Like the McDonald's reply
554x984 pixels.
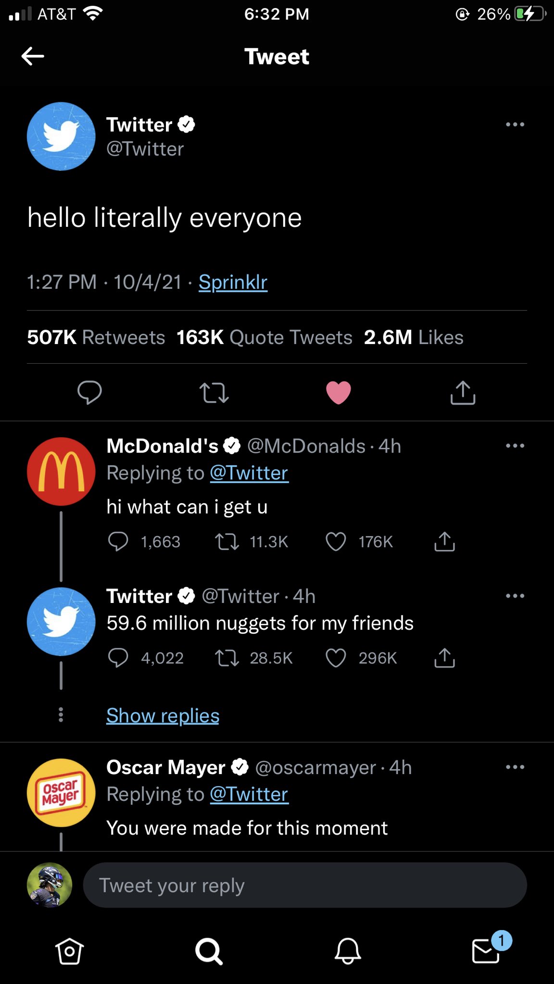tap(336, 541)
